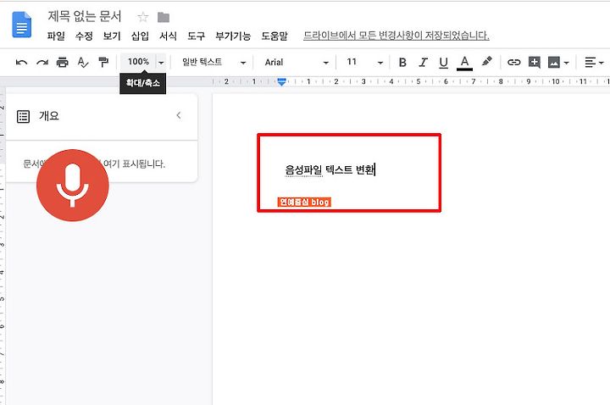Screen dimensions: 610x405
Task: Open the 일반 텍스트 style dropdown
Action: 213,62
